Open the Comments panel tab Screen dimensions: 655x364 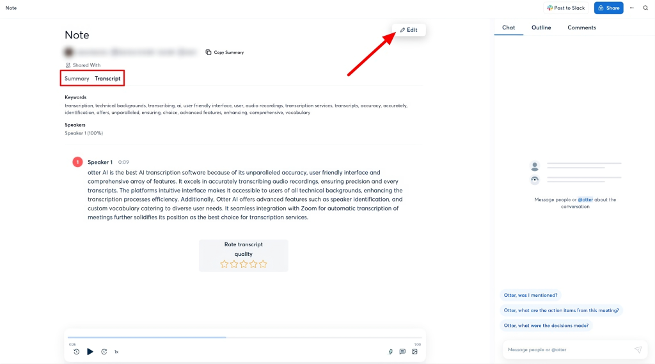[581, 28]
